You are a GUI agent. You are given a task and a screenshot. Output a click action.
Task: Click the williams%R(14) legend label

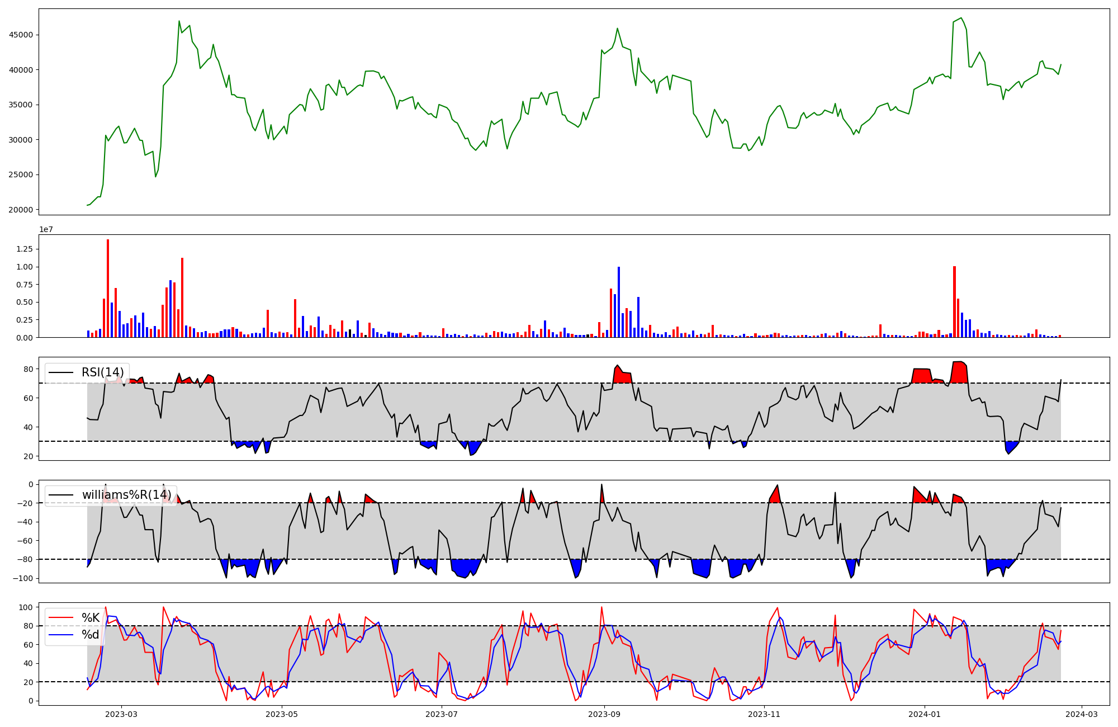tap(126, 495)
